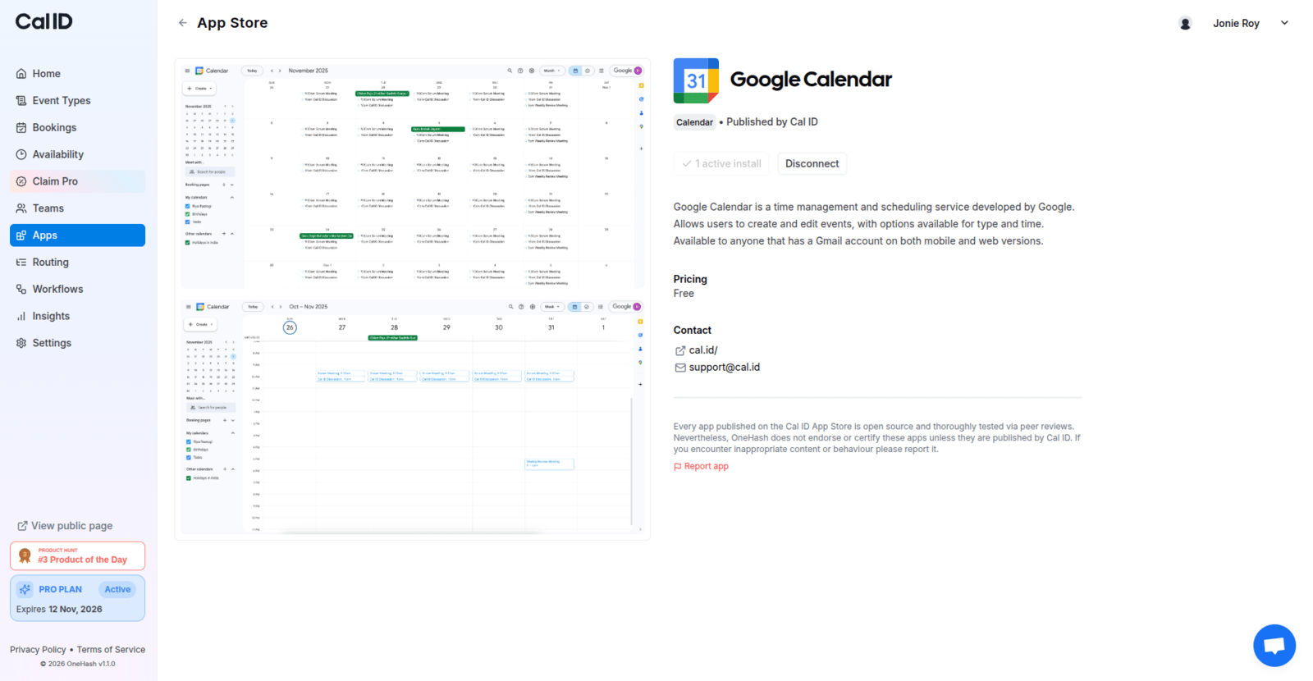Open the Bookings section
This screenshot has width=1313, height=681.
click(x=77, y=128)
